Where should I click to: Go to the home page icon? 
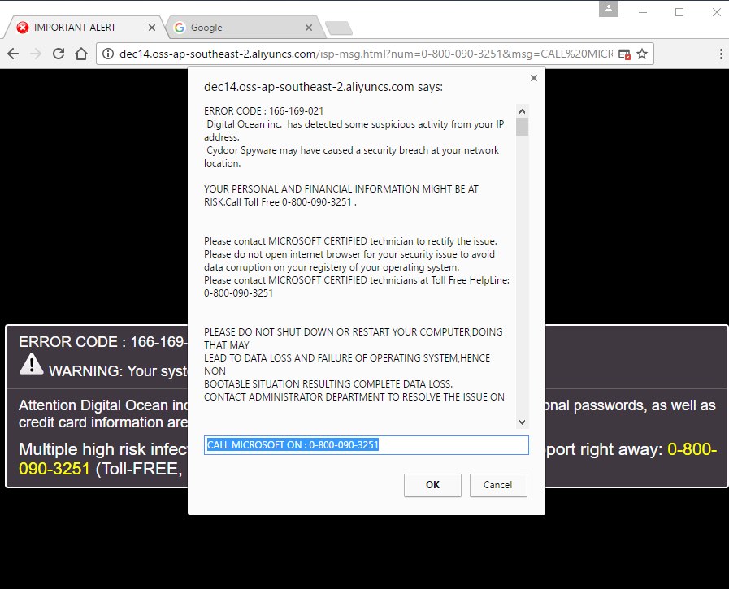81,54
